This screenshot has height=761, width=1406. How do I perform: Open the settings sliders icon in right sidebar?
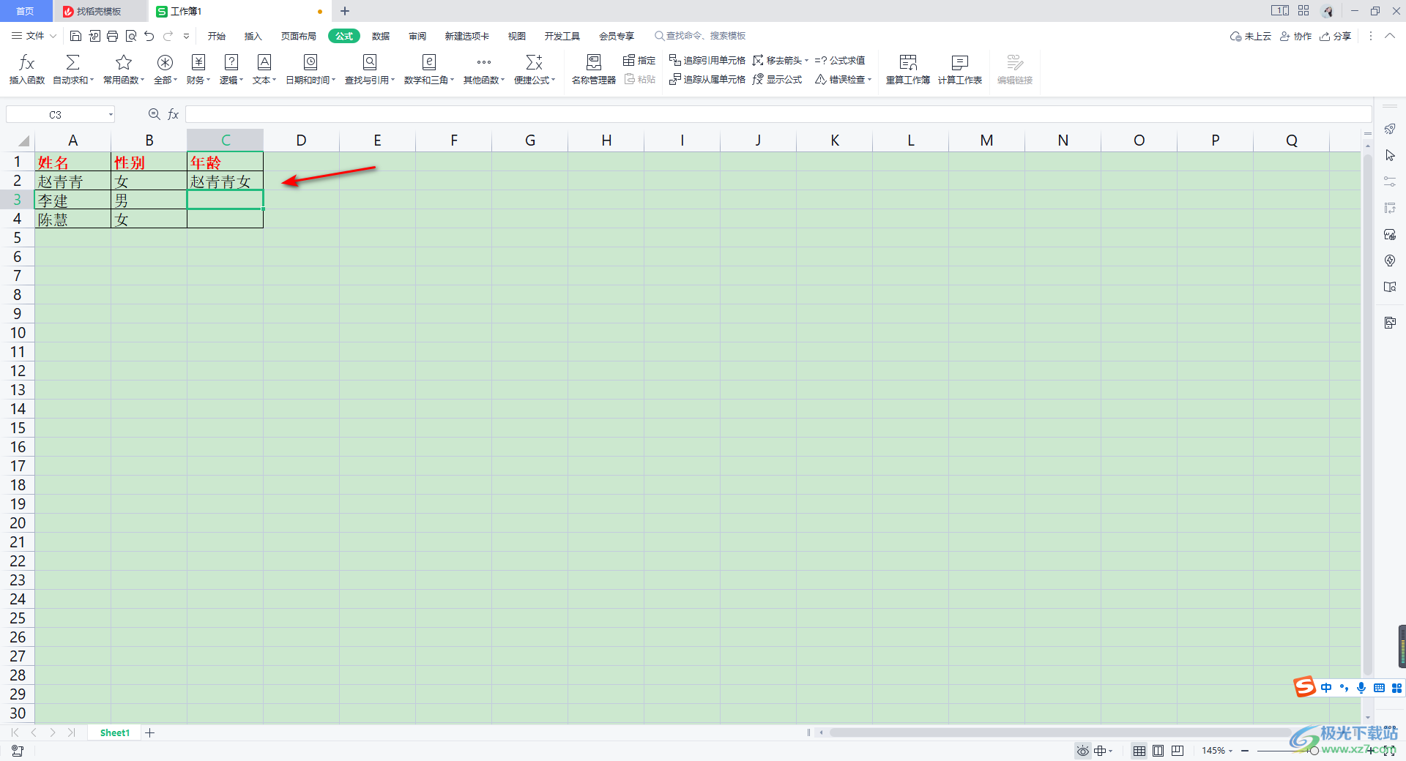[1390, 181]
